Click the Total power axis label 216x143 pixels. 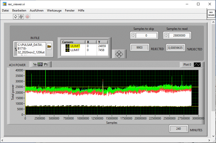click(13, 92)
